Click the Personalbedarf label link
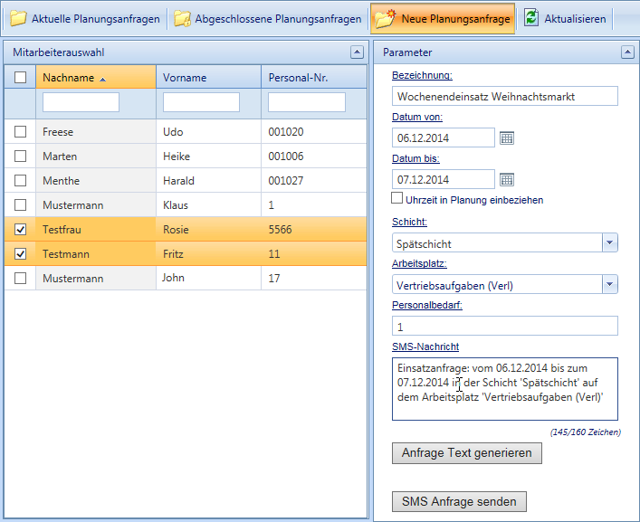640x522 pixels. 427,306
